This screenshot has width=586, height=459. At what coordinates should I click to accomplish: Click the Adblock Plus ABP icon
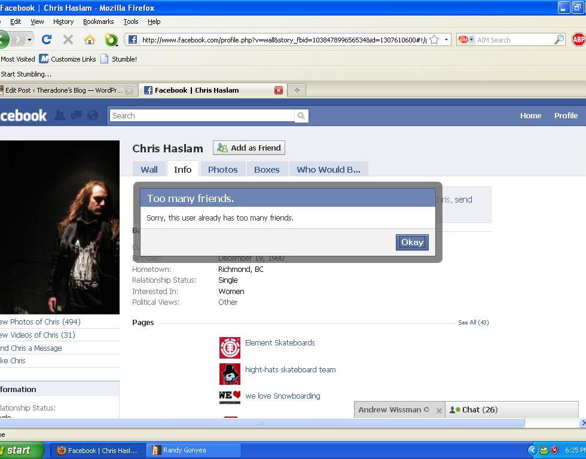(578, 39)
